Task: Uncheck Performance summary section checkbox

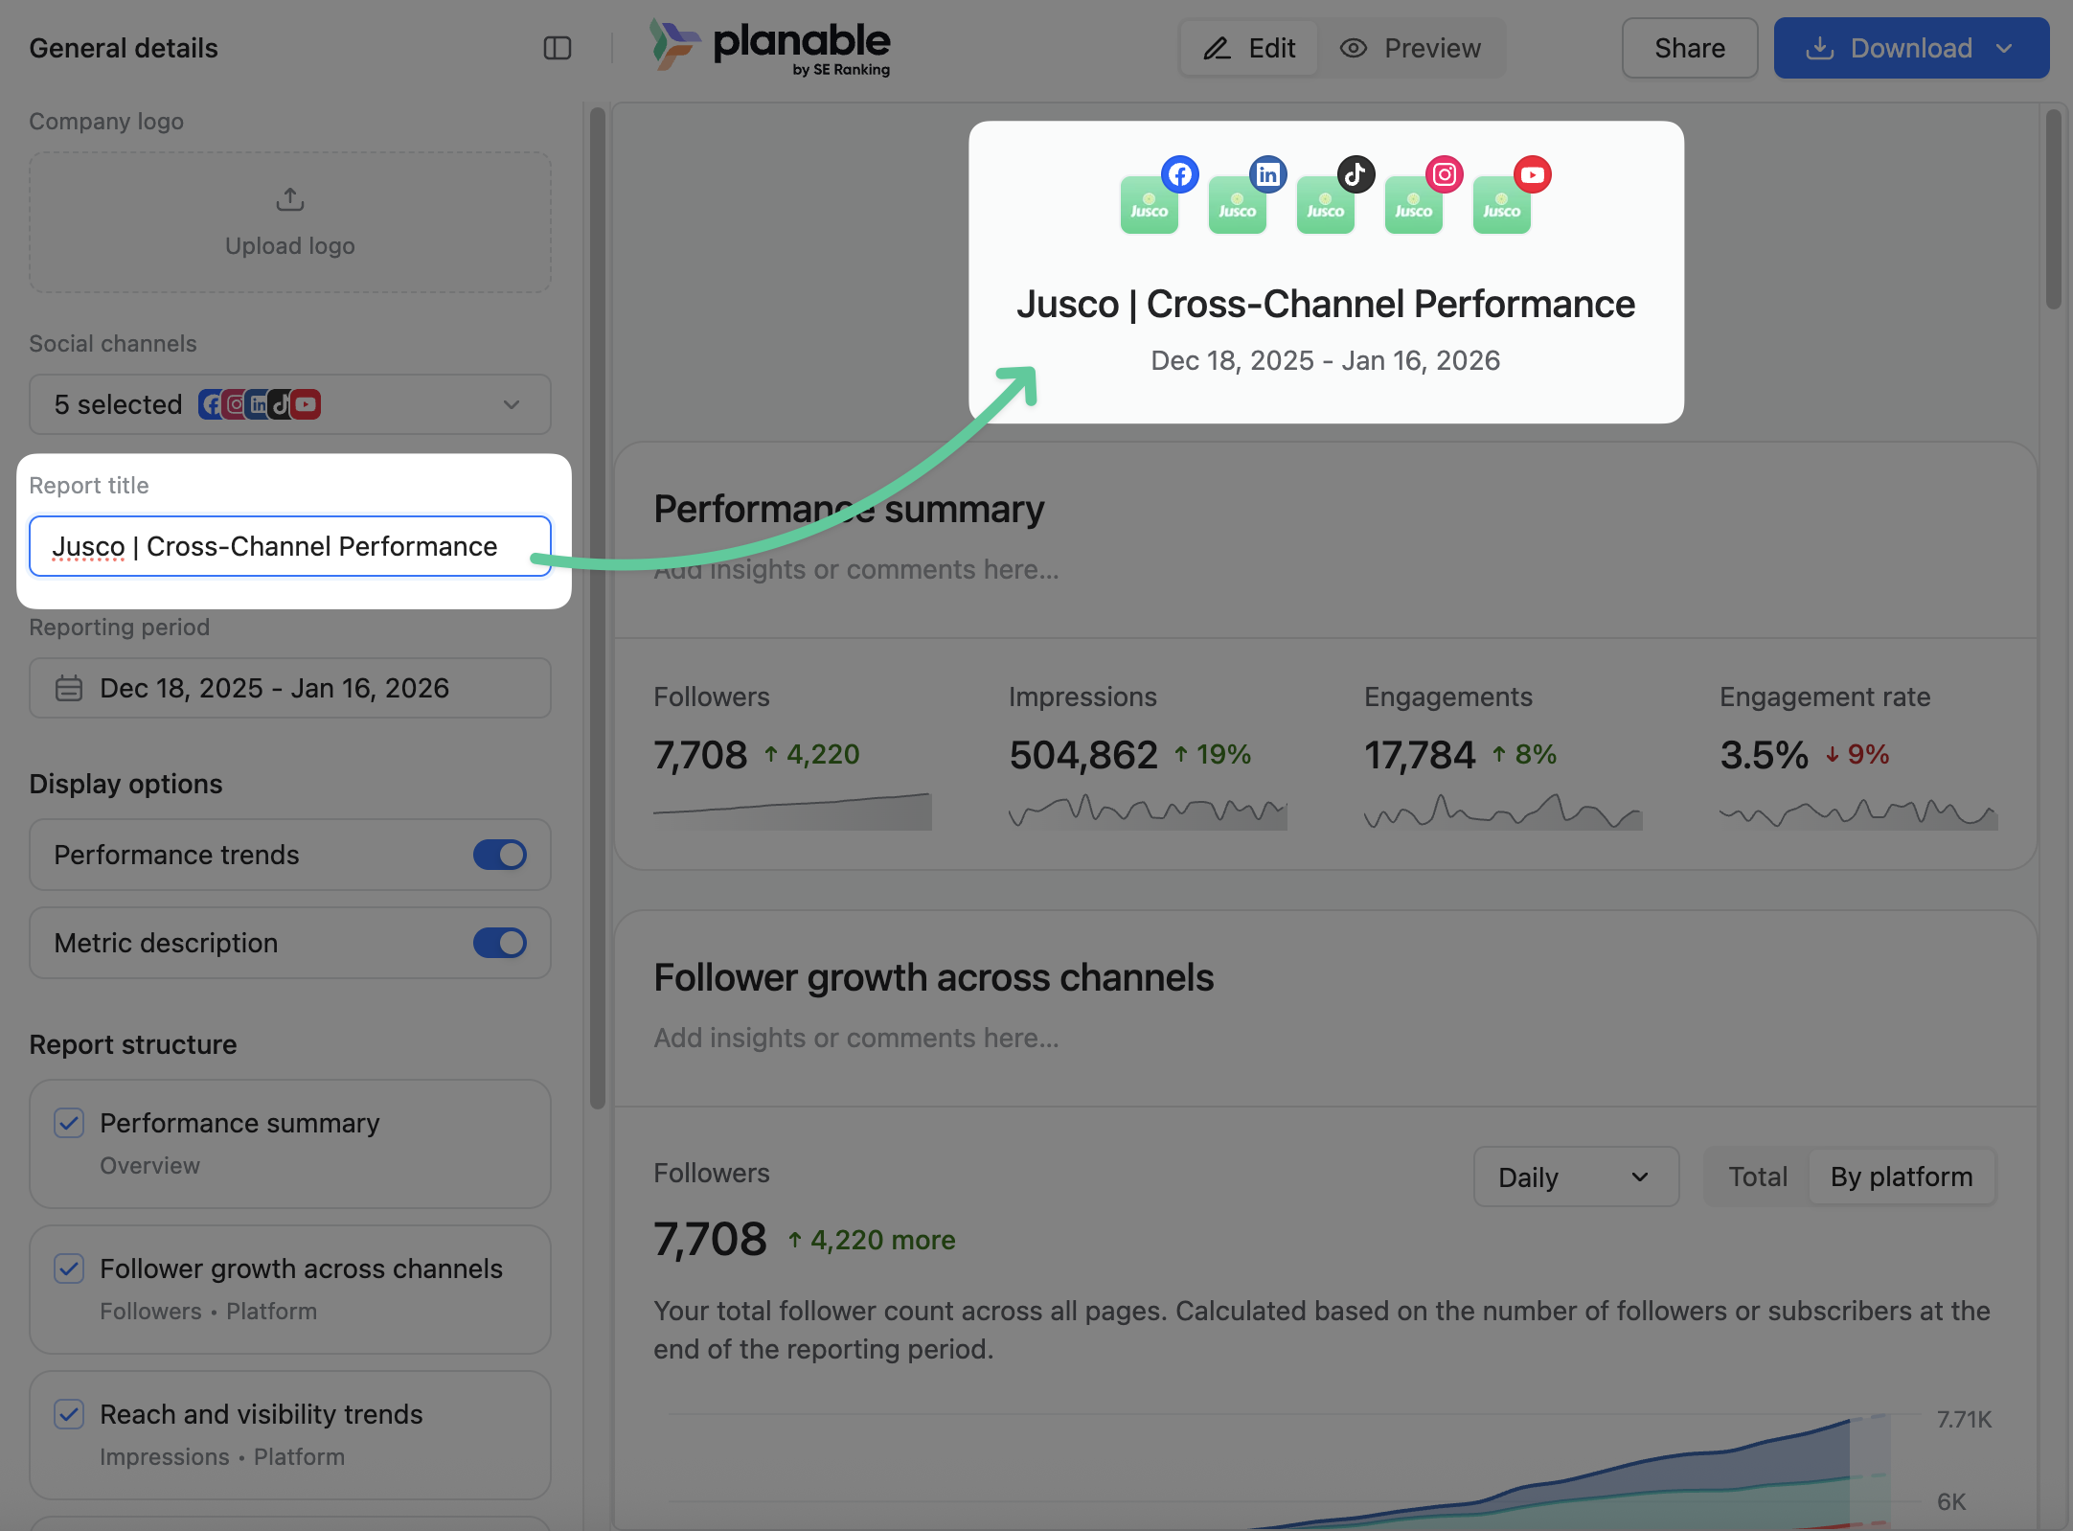Action: [69, 1123]
